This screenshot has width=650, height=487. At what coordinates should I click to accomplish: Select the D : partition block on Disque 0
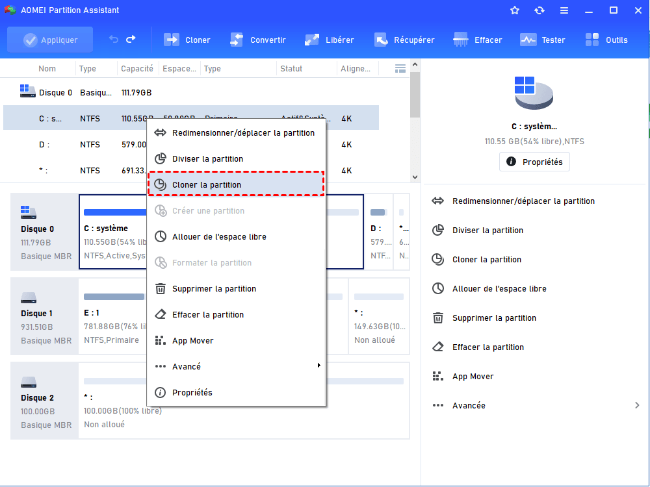[379, 232]
